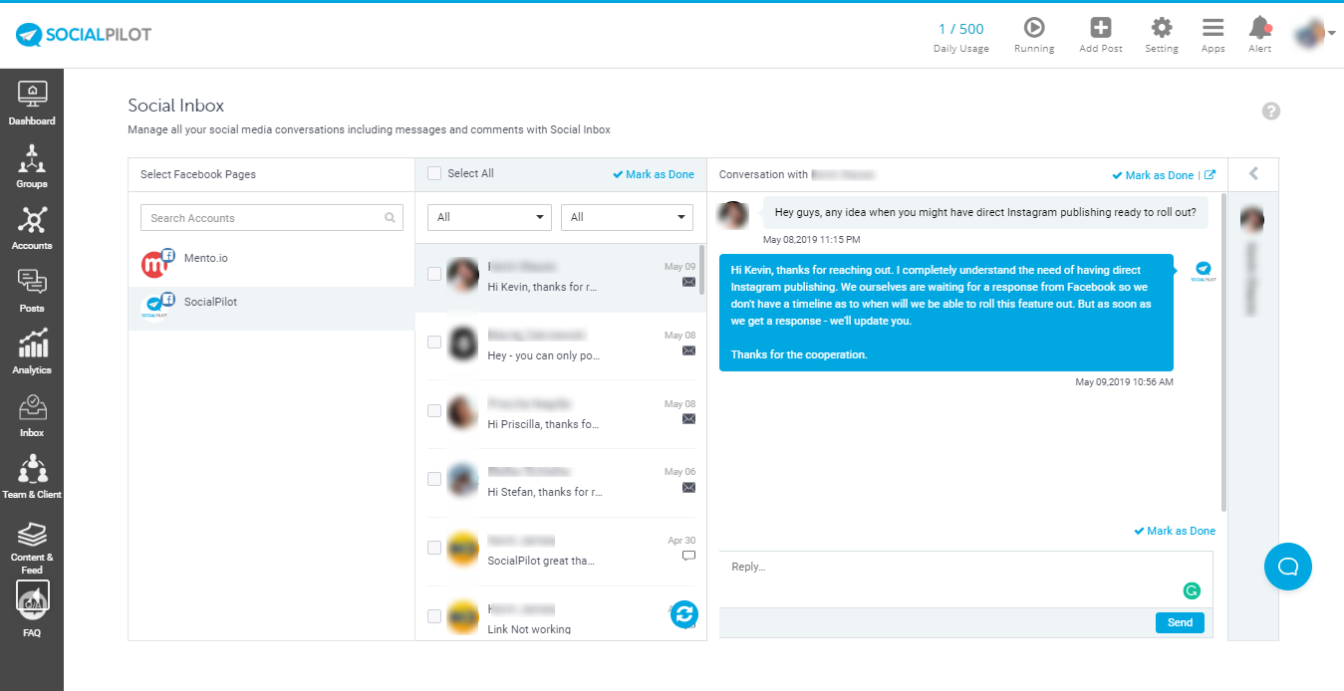Click the Alert bell notification icon
This screenshot has width=1344, height=691.
(x=1258, y=27)
